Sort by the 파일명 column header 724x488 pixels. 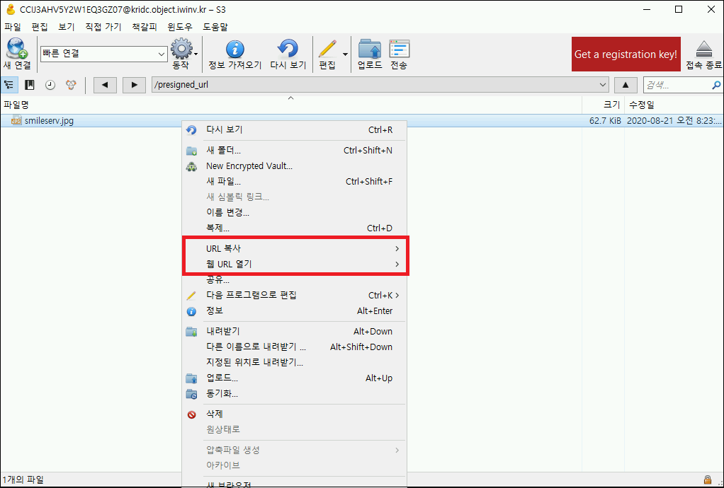point(291,105)
